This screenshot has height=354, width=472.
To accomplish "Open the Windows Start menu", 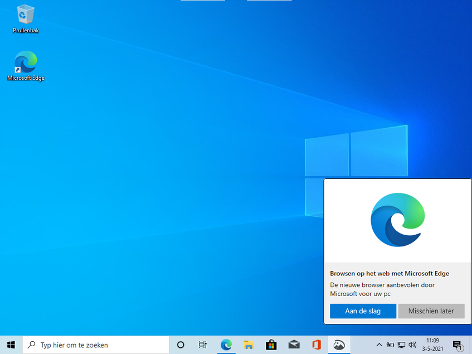I will pyautogui.click(x=11, y=345).
